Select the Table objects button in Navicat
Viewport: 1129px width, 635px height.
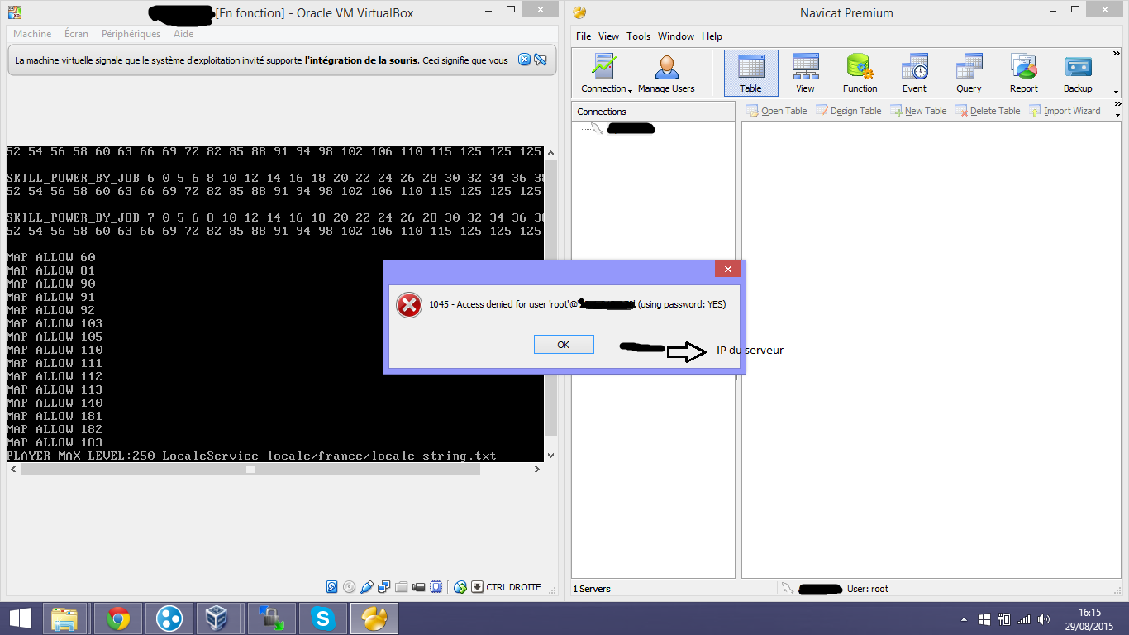point(750,74)
